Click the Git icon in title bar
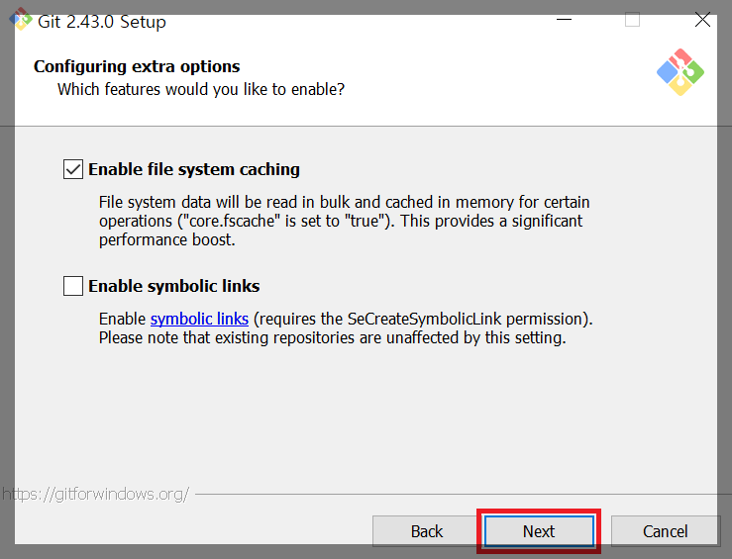The width and height of the screenshot is (732, 559). 21,19
